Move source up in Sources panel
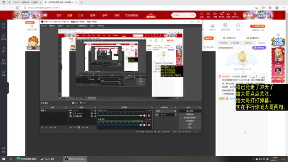This screenshot has height=162, width=288. pyautogui.click(x=84, y=127)
